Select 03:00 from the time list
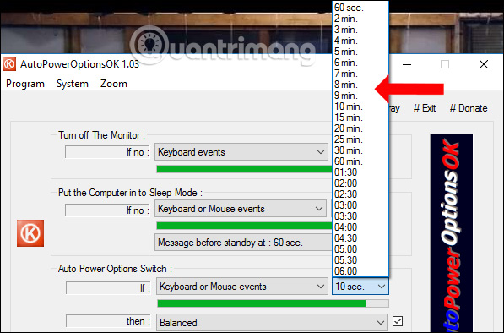504x333 pixels. click(x=360, y=205)
